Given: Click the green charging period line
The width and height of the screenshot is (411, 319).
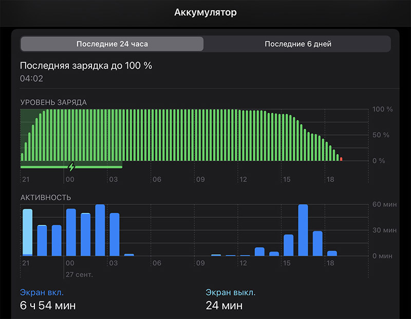Looking at the screenshot, I should click(x=71, y=167).
